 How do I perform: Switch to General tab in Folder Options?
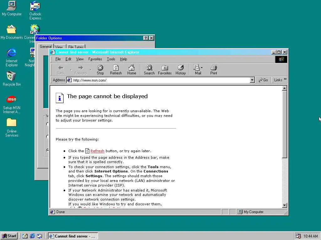[46, 47]
